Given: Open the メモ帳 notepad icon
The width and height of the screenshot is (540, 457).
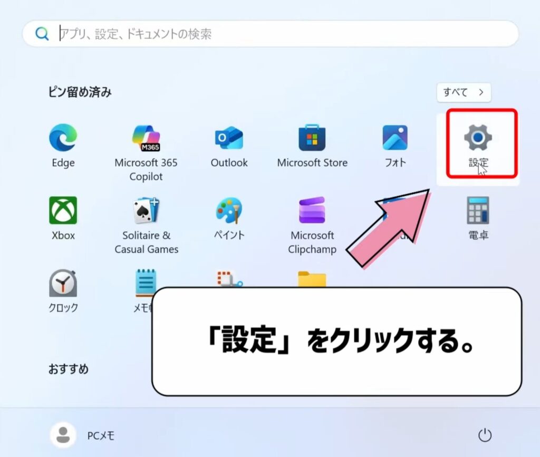Looking at the screenshot, I should click(x=146, y=282).
